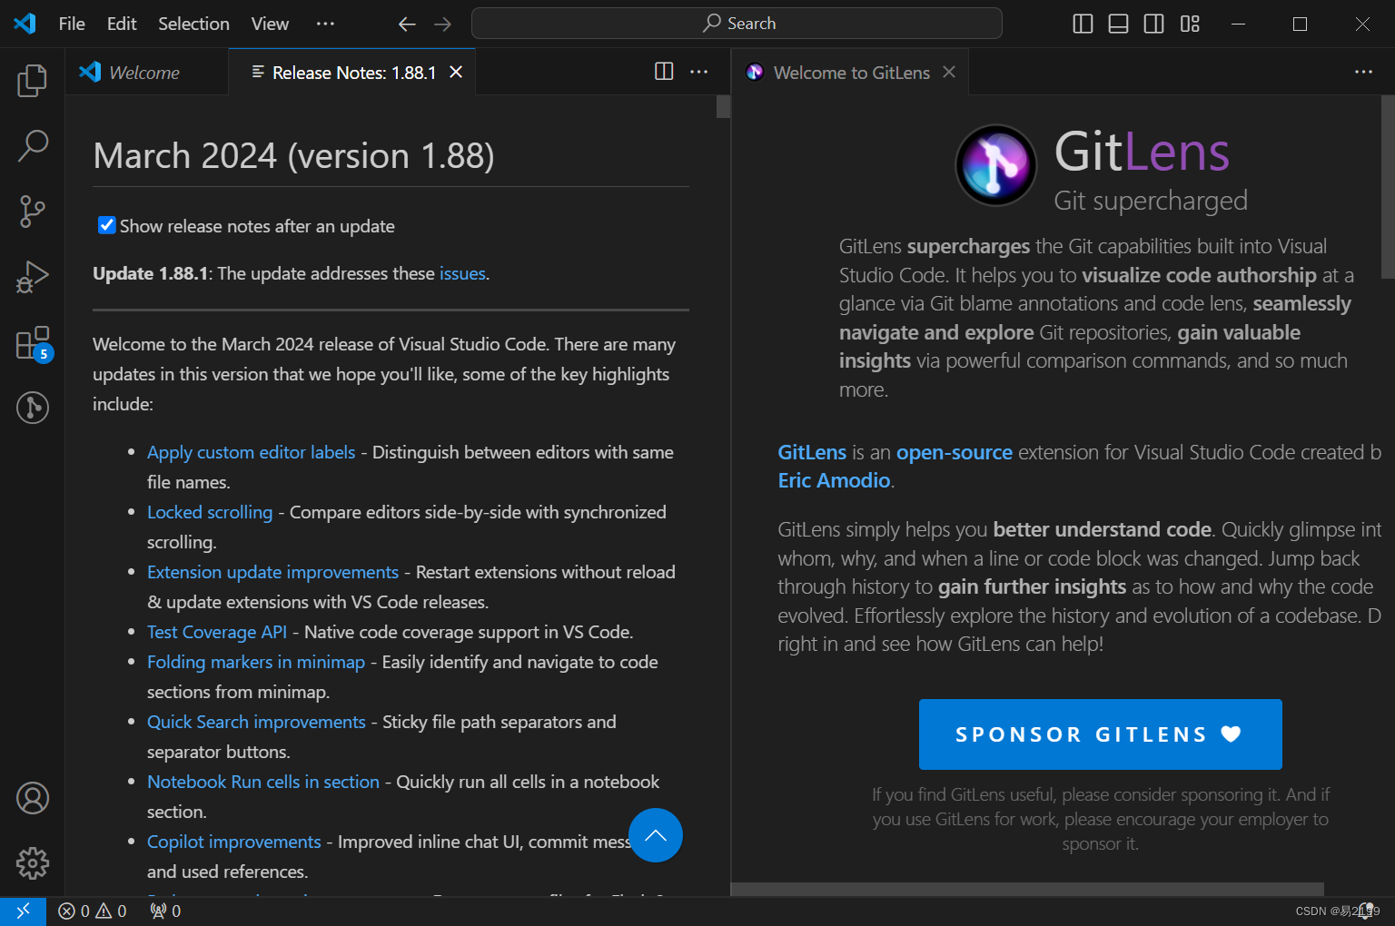The height and width of the screenshot is (926, 1395).
Task: Click the GitLens page vertical scrollbar thumb
Action: click(1388, 186)
